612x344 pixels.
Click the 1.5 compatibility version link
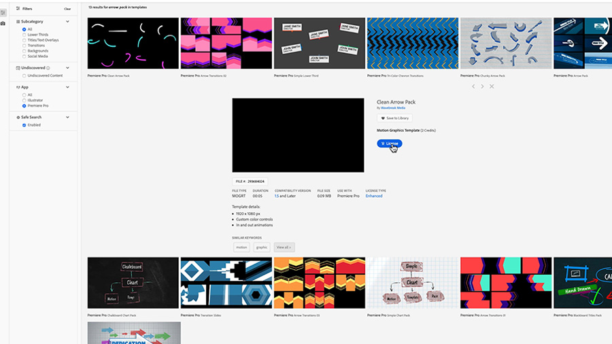point(277,196)
